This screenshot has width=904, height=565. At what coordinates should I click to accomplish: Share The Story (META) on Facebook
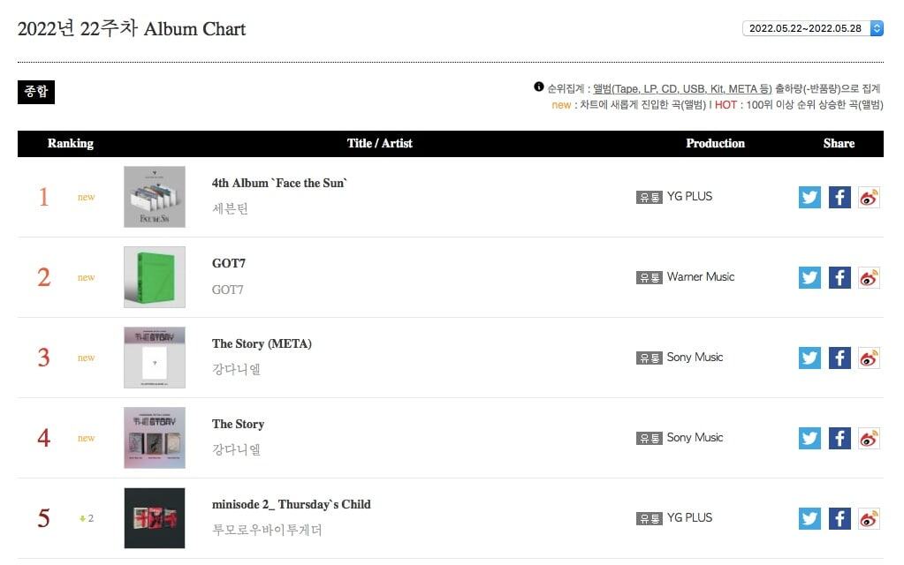click(839, 358)
